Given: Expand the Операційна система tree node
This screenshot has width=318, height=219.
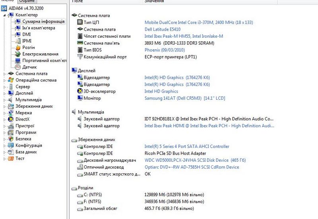Looking at the screenshot, I should (x=5, y=80).
